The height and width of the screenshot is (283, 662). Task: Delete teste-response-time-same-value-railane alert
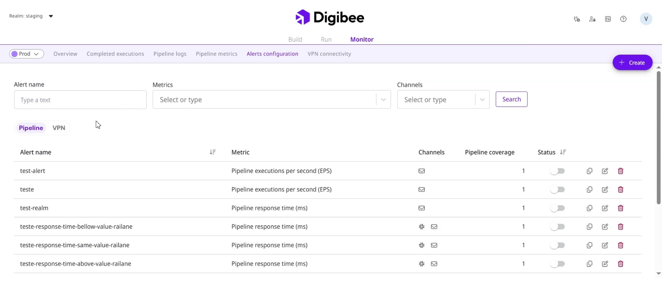point(621,245)
